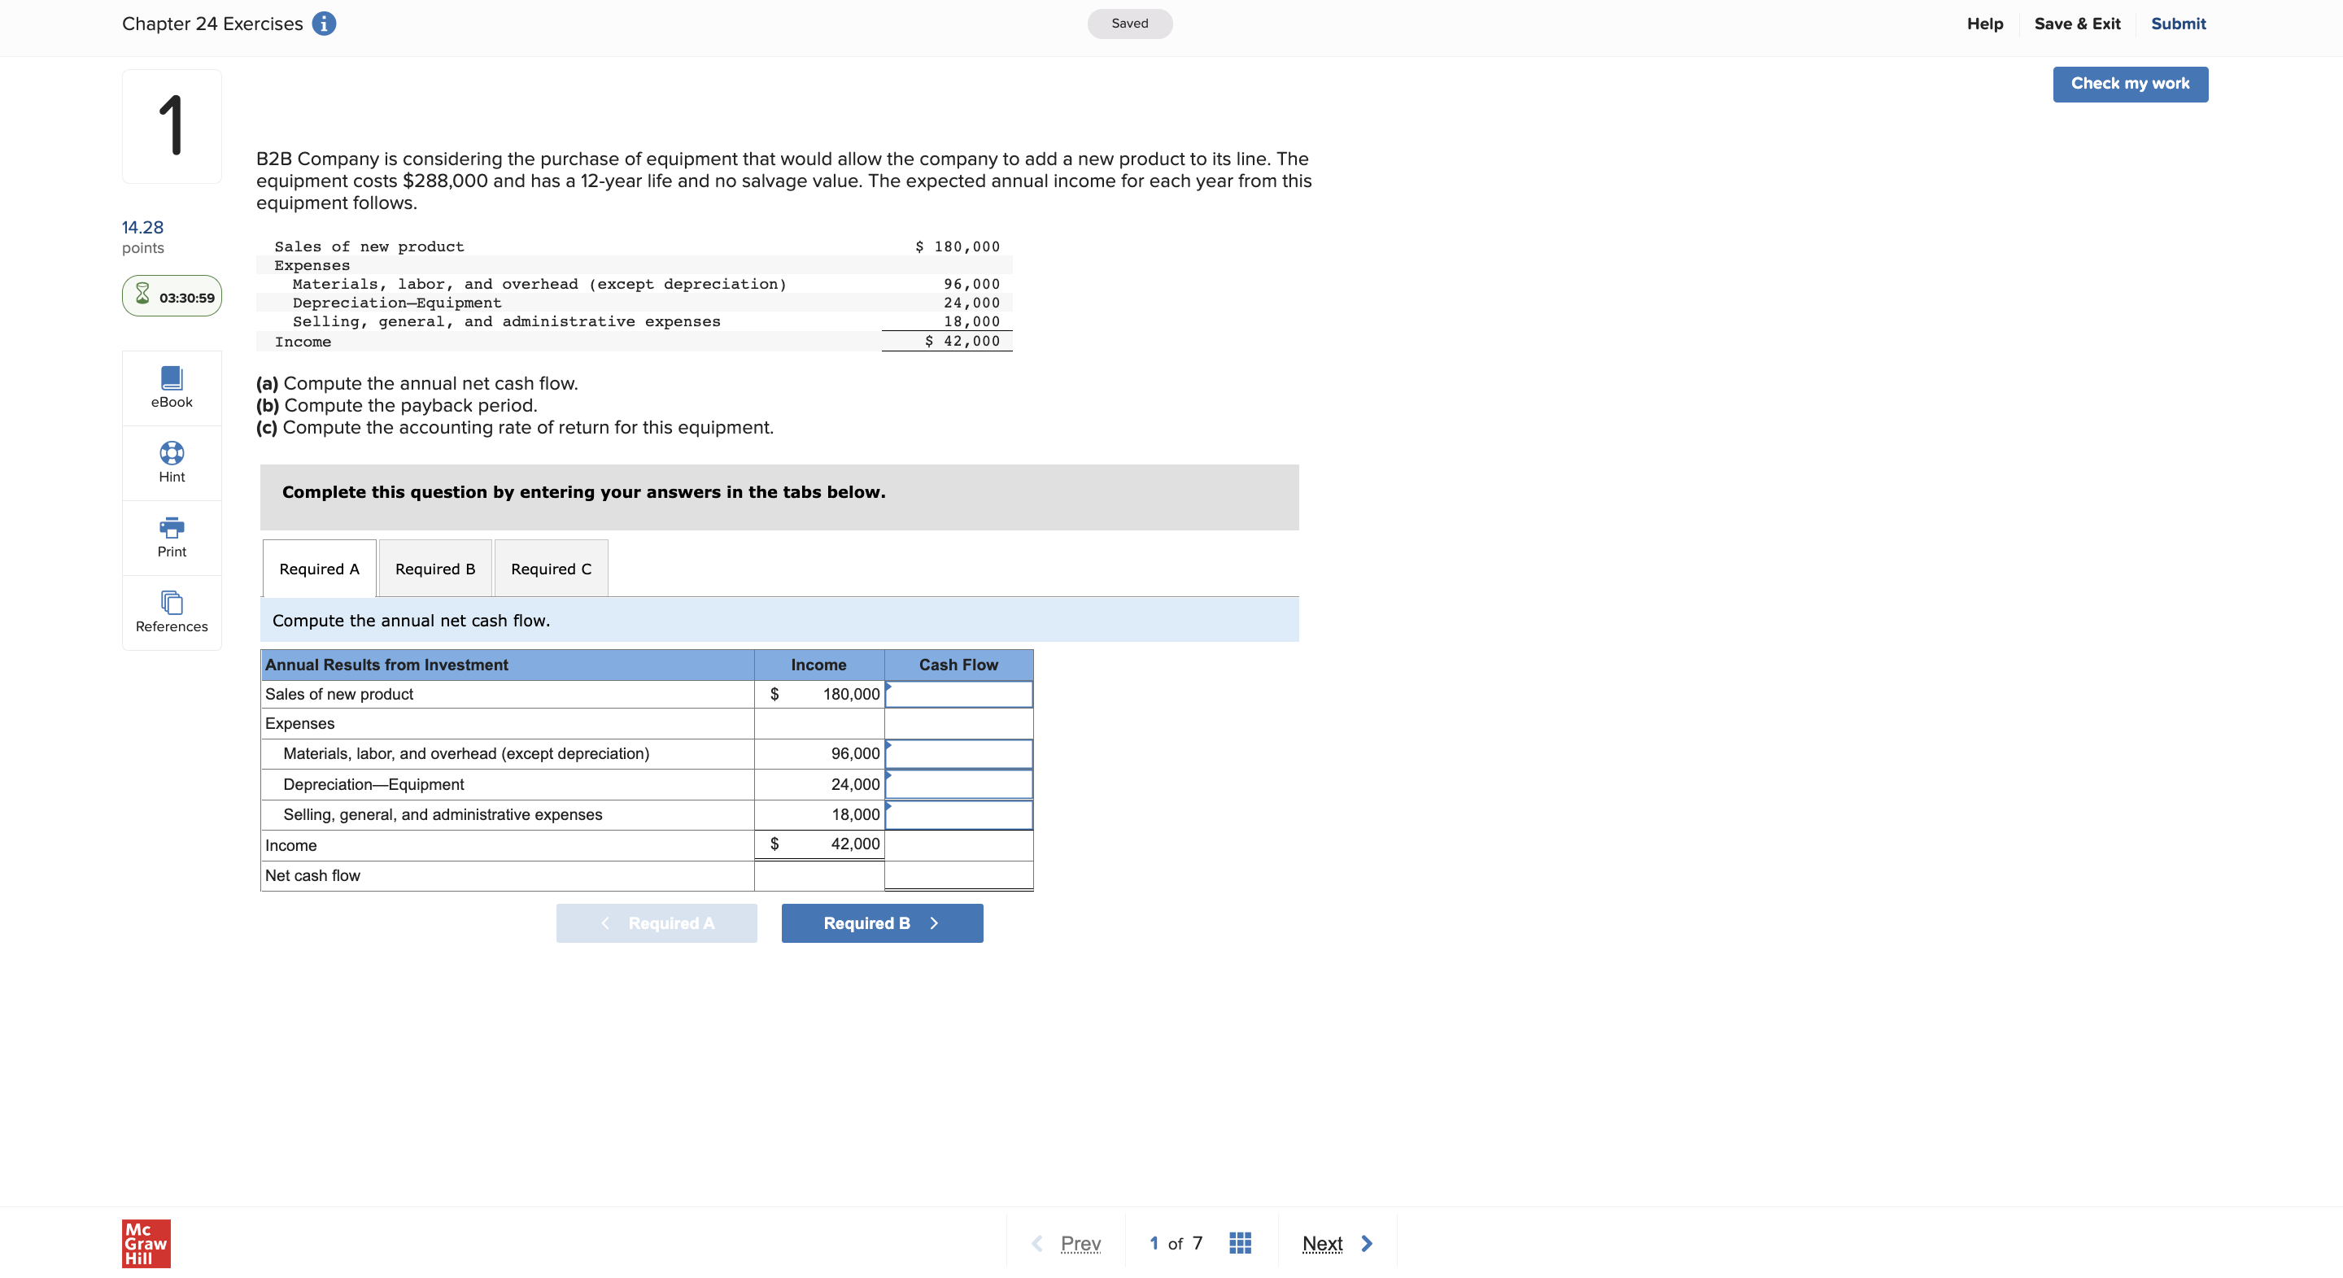The height and width of the screenshot is (1278, 2343).
Task: Click the Check my work button
Action: pyautogui.click(x=2130, y=84)
